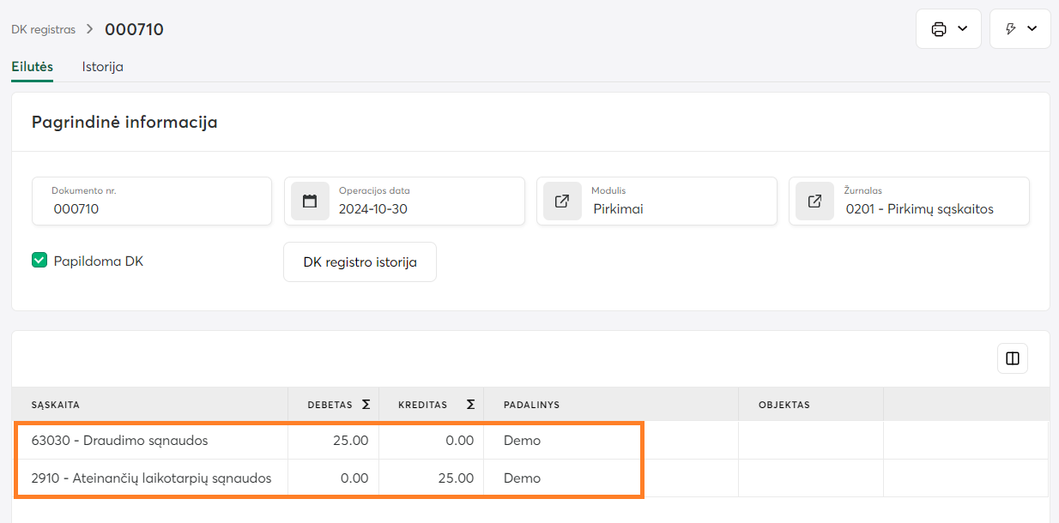Open DK registro istorija
Screen dimensions: 1059x523
coord(360,261)
